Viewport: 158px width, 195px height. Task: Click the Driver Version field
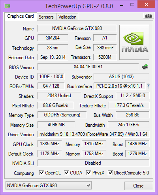[x=93, y=134]
